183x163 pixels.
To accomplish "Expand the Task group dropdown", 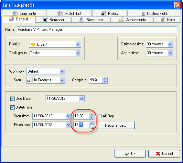I will 78,53.
